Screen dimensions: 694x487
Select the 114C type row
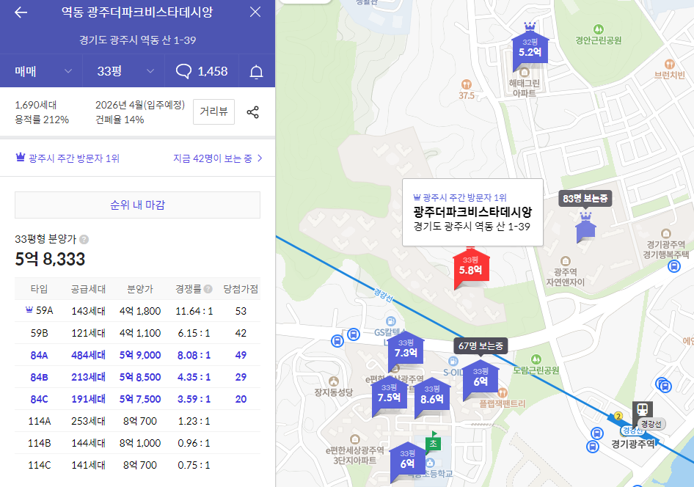[x=138, y=465]
